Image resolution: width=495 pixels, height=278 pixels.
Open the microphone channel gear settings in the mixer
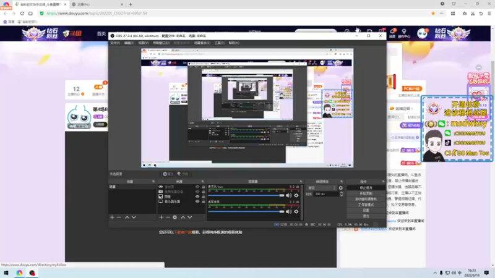point(296,195)
